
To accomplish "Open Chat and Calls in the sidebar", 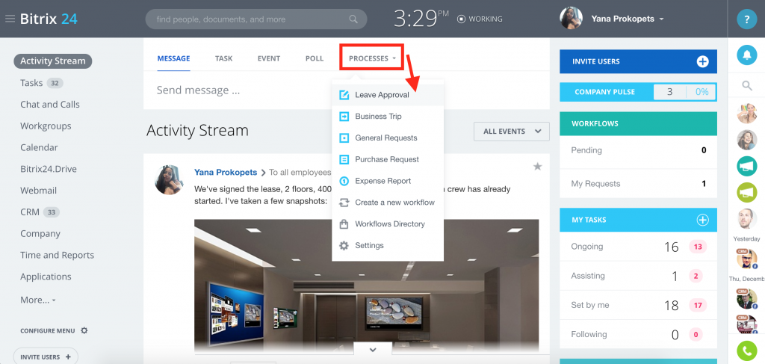I will pyautogui.click(x=50, y=105).
